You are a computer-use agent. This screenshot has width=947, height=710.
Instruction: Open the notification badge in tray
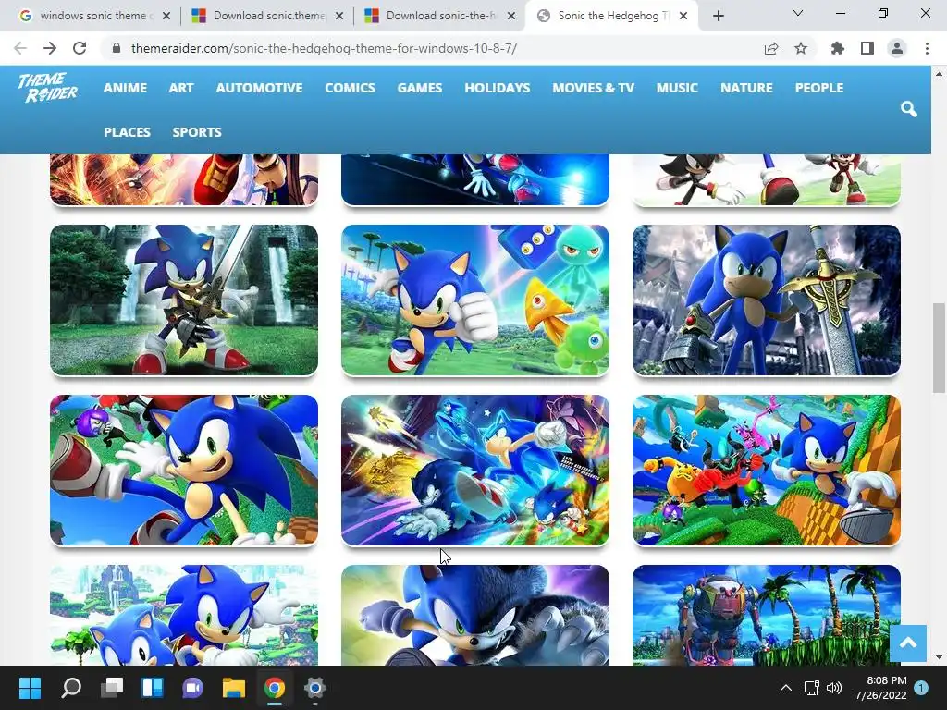[921, 688]
